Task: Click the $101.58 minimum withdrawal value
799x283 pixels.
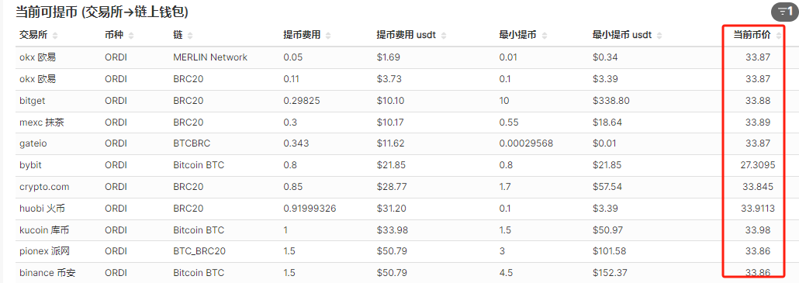Action: tap(610, 251)
